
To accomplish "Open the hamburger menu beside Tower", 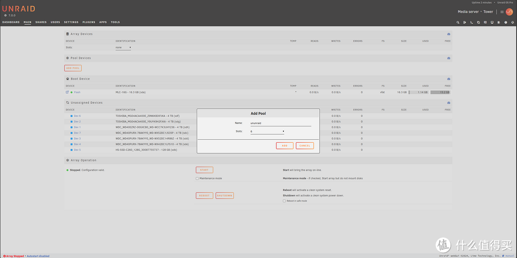I will click(502, 12).
